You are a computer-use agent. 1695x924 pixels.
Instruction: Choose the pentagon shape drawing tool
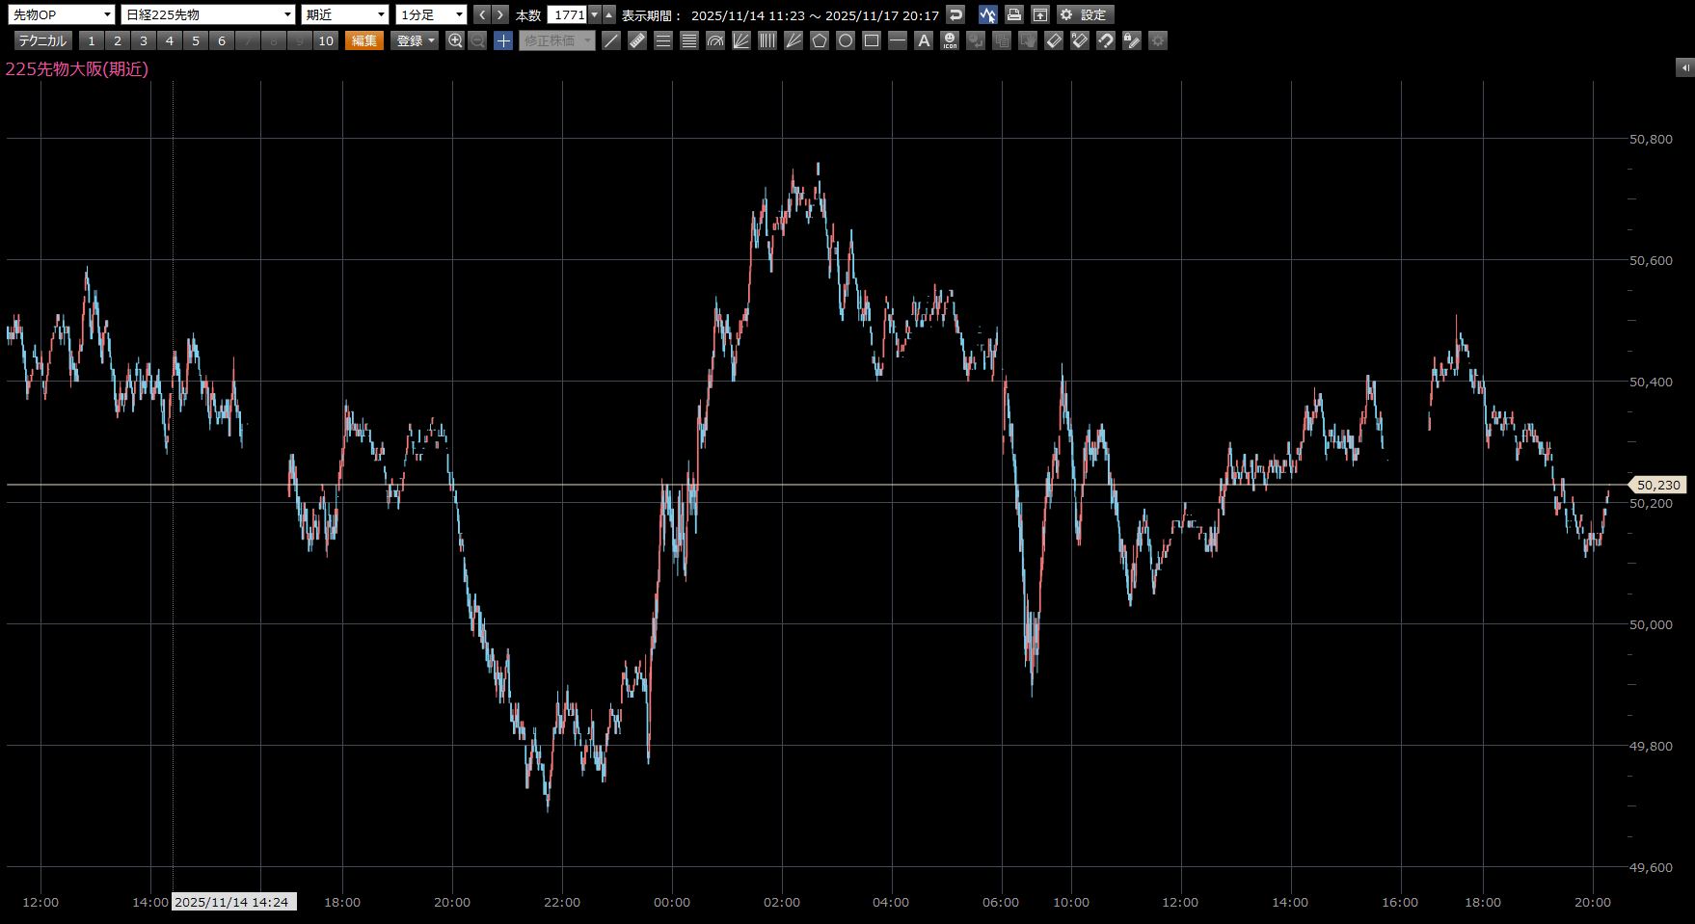pos(820,40)
